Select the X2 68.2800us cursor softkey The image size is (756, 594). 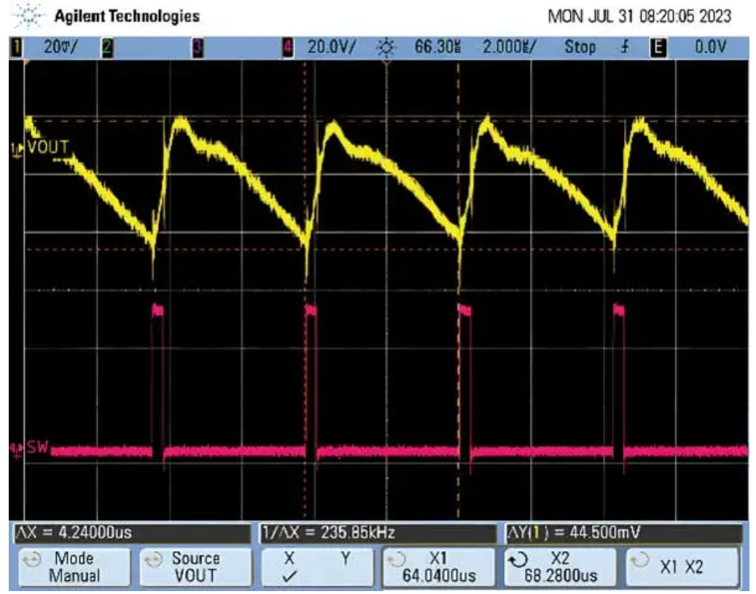(560, 567)
